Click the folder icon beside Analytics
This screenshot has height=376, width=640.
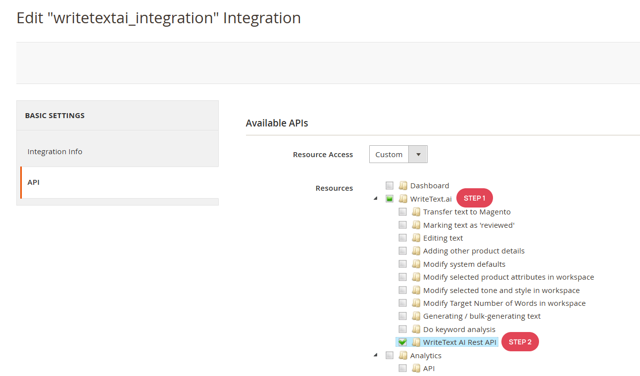[404, 355]
